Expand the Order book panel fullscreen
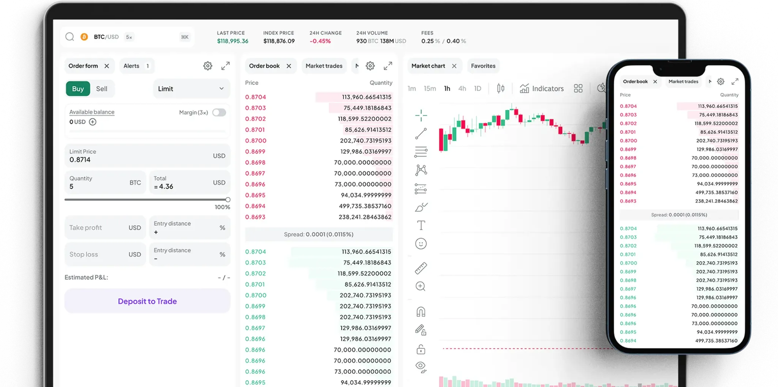The width and height of the screenshot is (778, 387). (388, 66)
